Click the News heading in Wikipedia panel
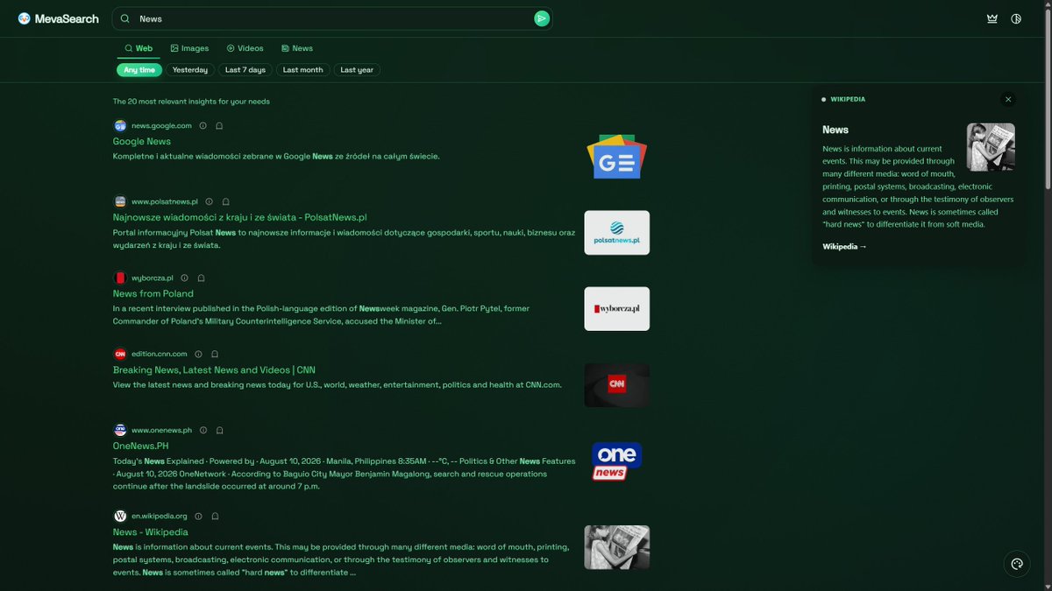1052x591 pixels. [835, 130]
